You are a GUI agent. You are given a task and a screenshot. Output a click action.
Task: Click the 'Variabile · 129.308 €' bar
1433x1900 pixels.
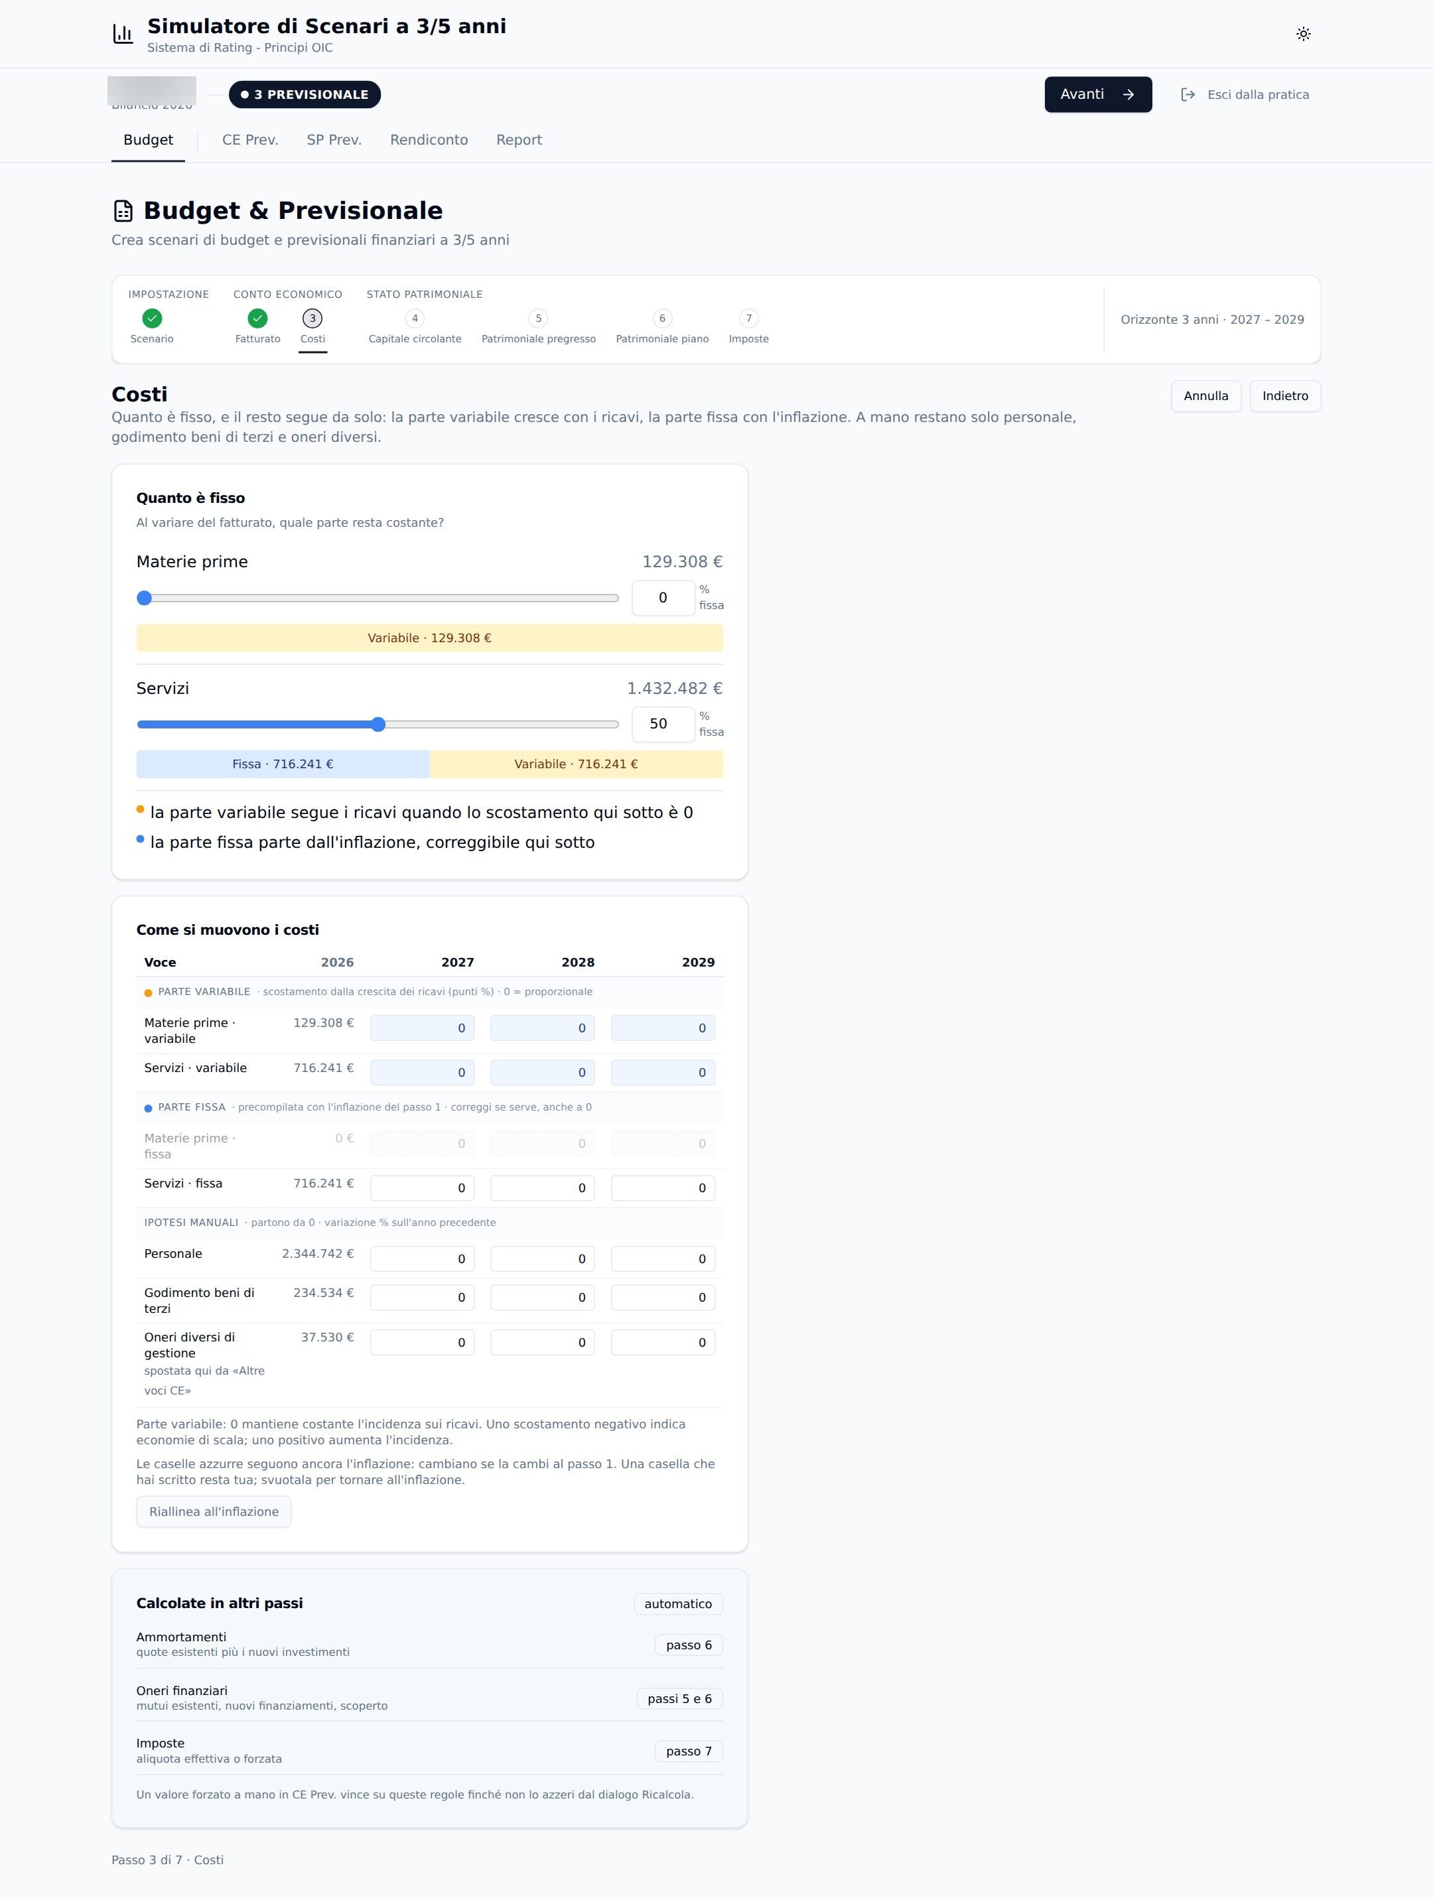(x=429, y=638)
